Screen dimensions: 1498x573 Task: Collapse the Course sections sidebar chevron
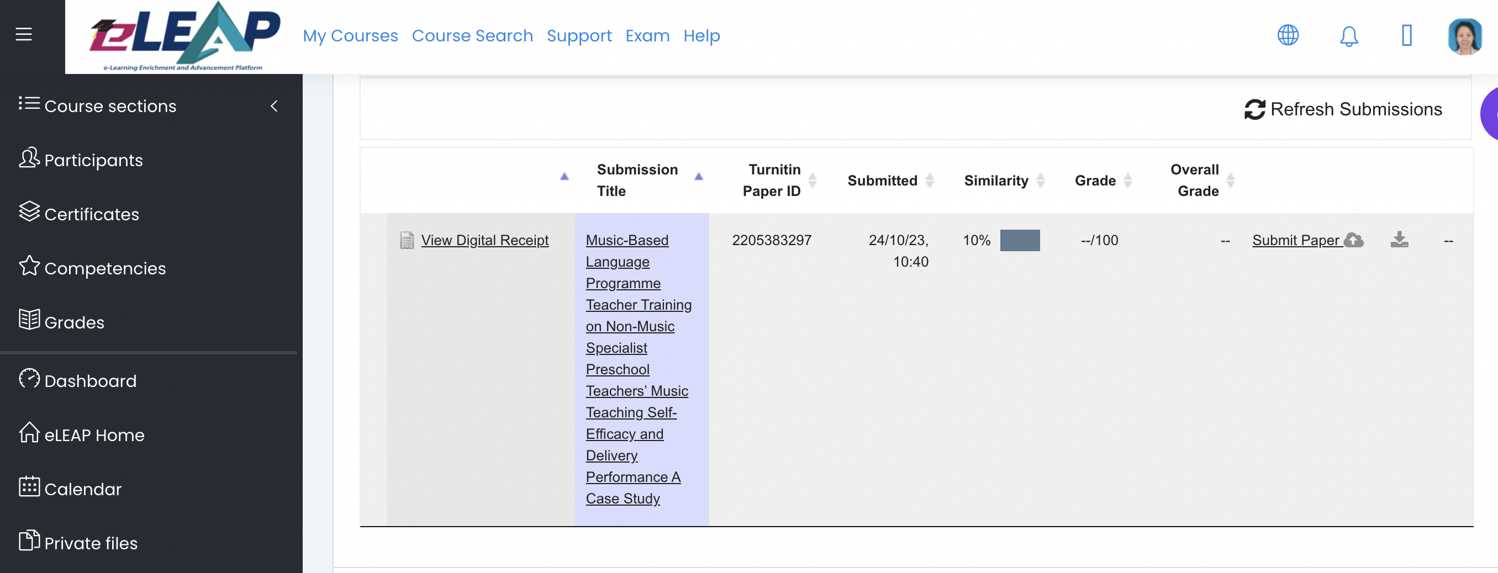(x=274, y=106)
